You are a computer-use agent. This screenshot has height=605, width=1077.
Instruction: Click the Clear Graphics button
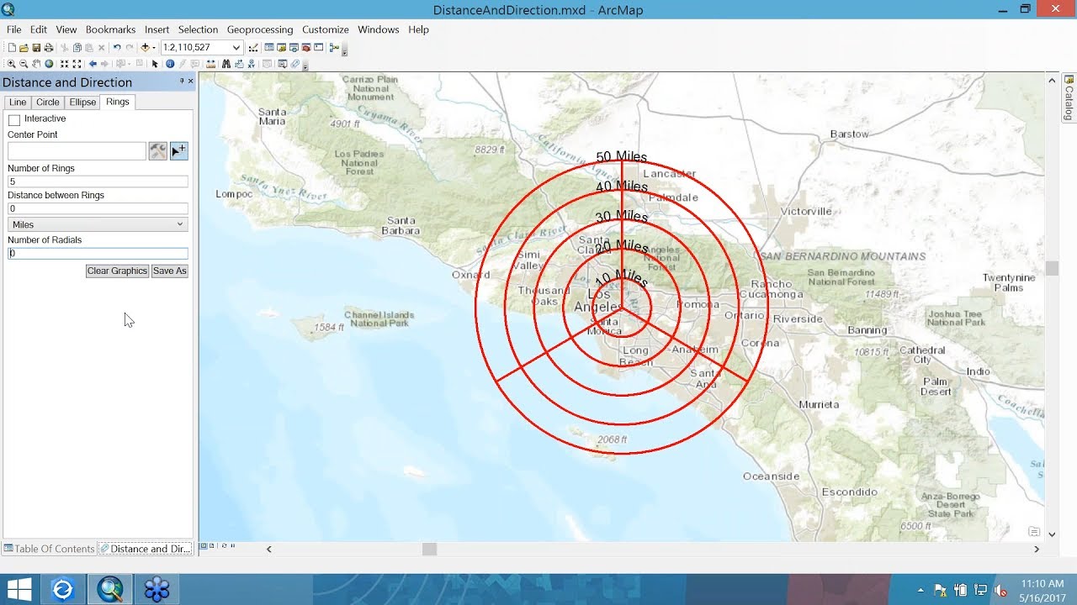tap(117, 271)
